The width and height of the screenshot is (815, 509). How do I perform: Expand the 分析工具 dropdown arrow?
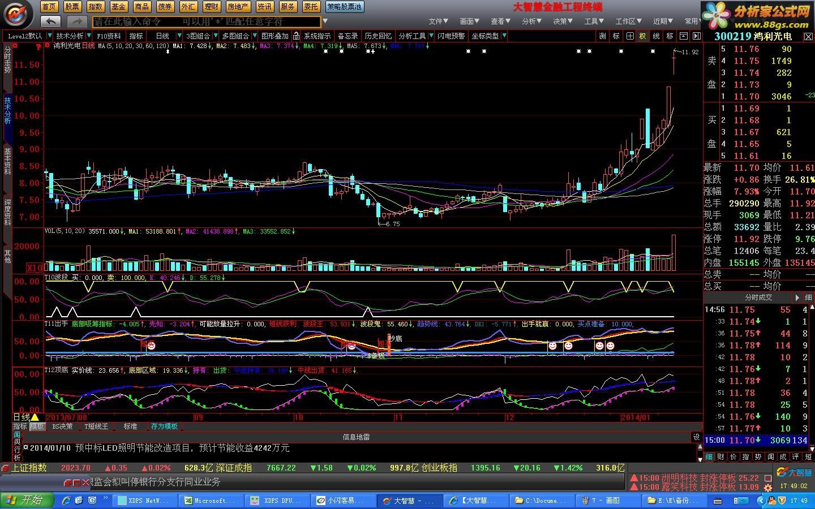pos(431,36)
